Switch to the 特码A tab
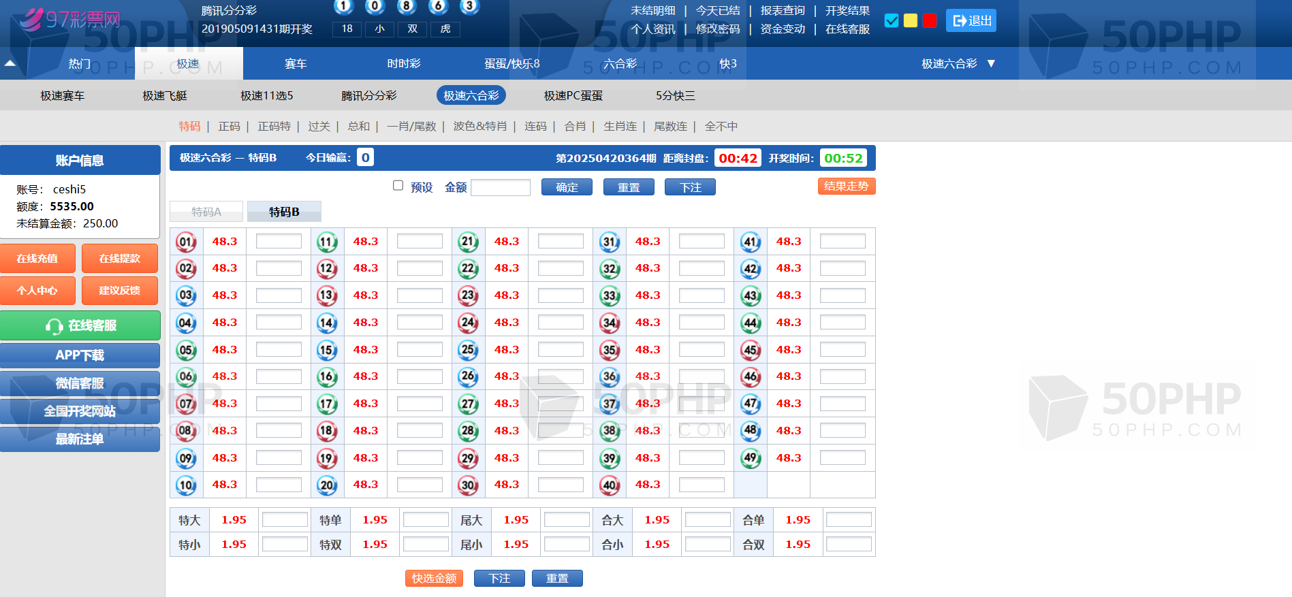Image resolution: width=1292 pixels, height=597 pixels. pos(206,212)
